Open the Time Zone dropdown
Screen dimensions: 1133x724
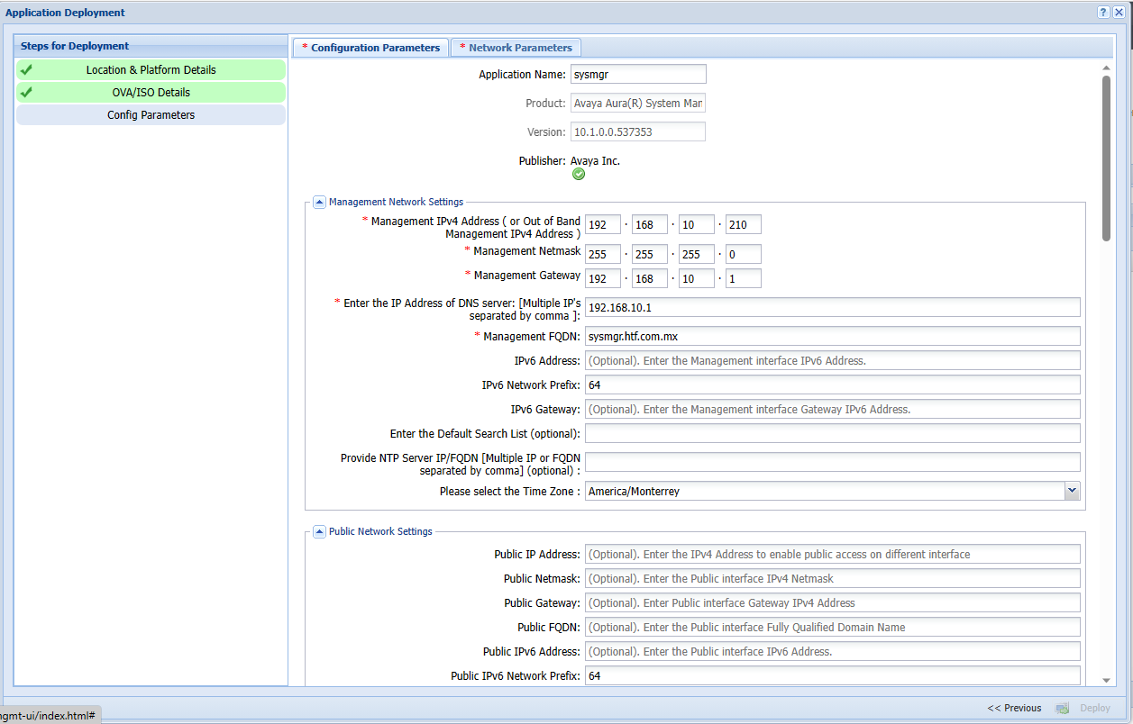coord(1072,491)
